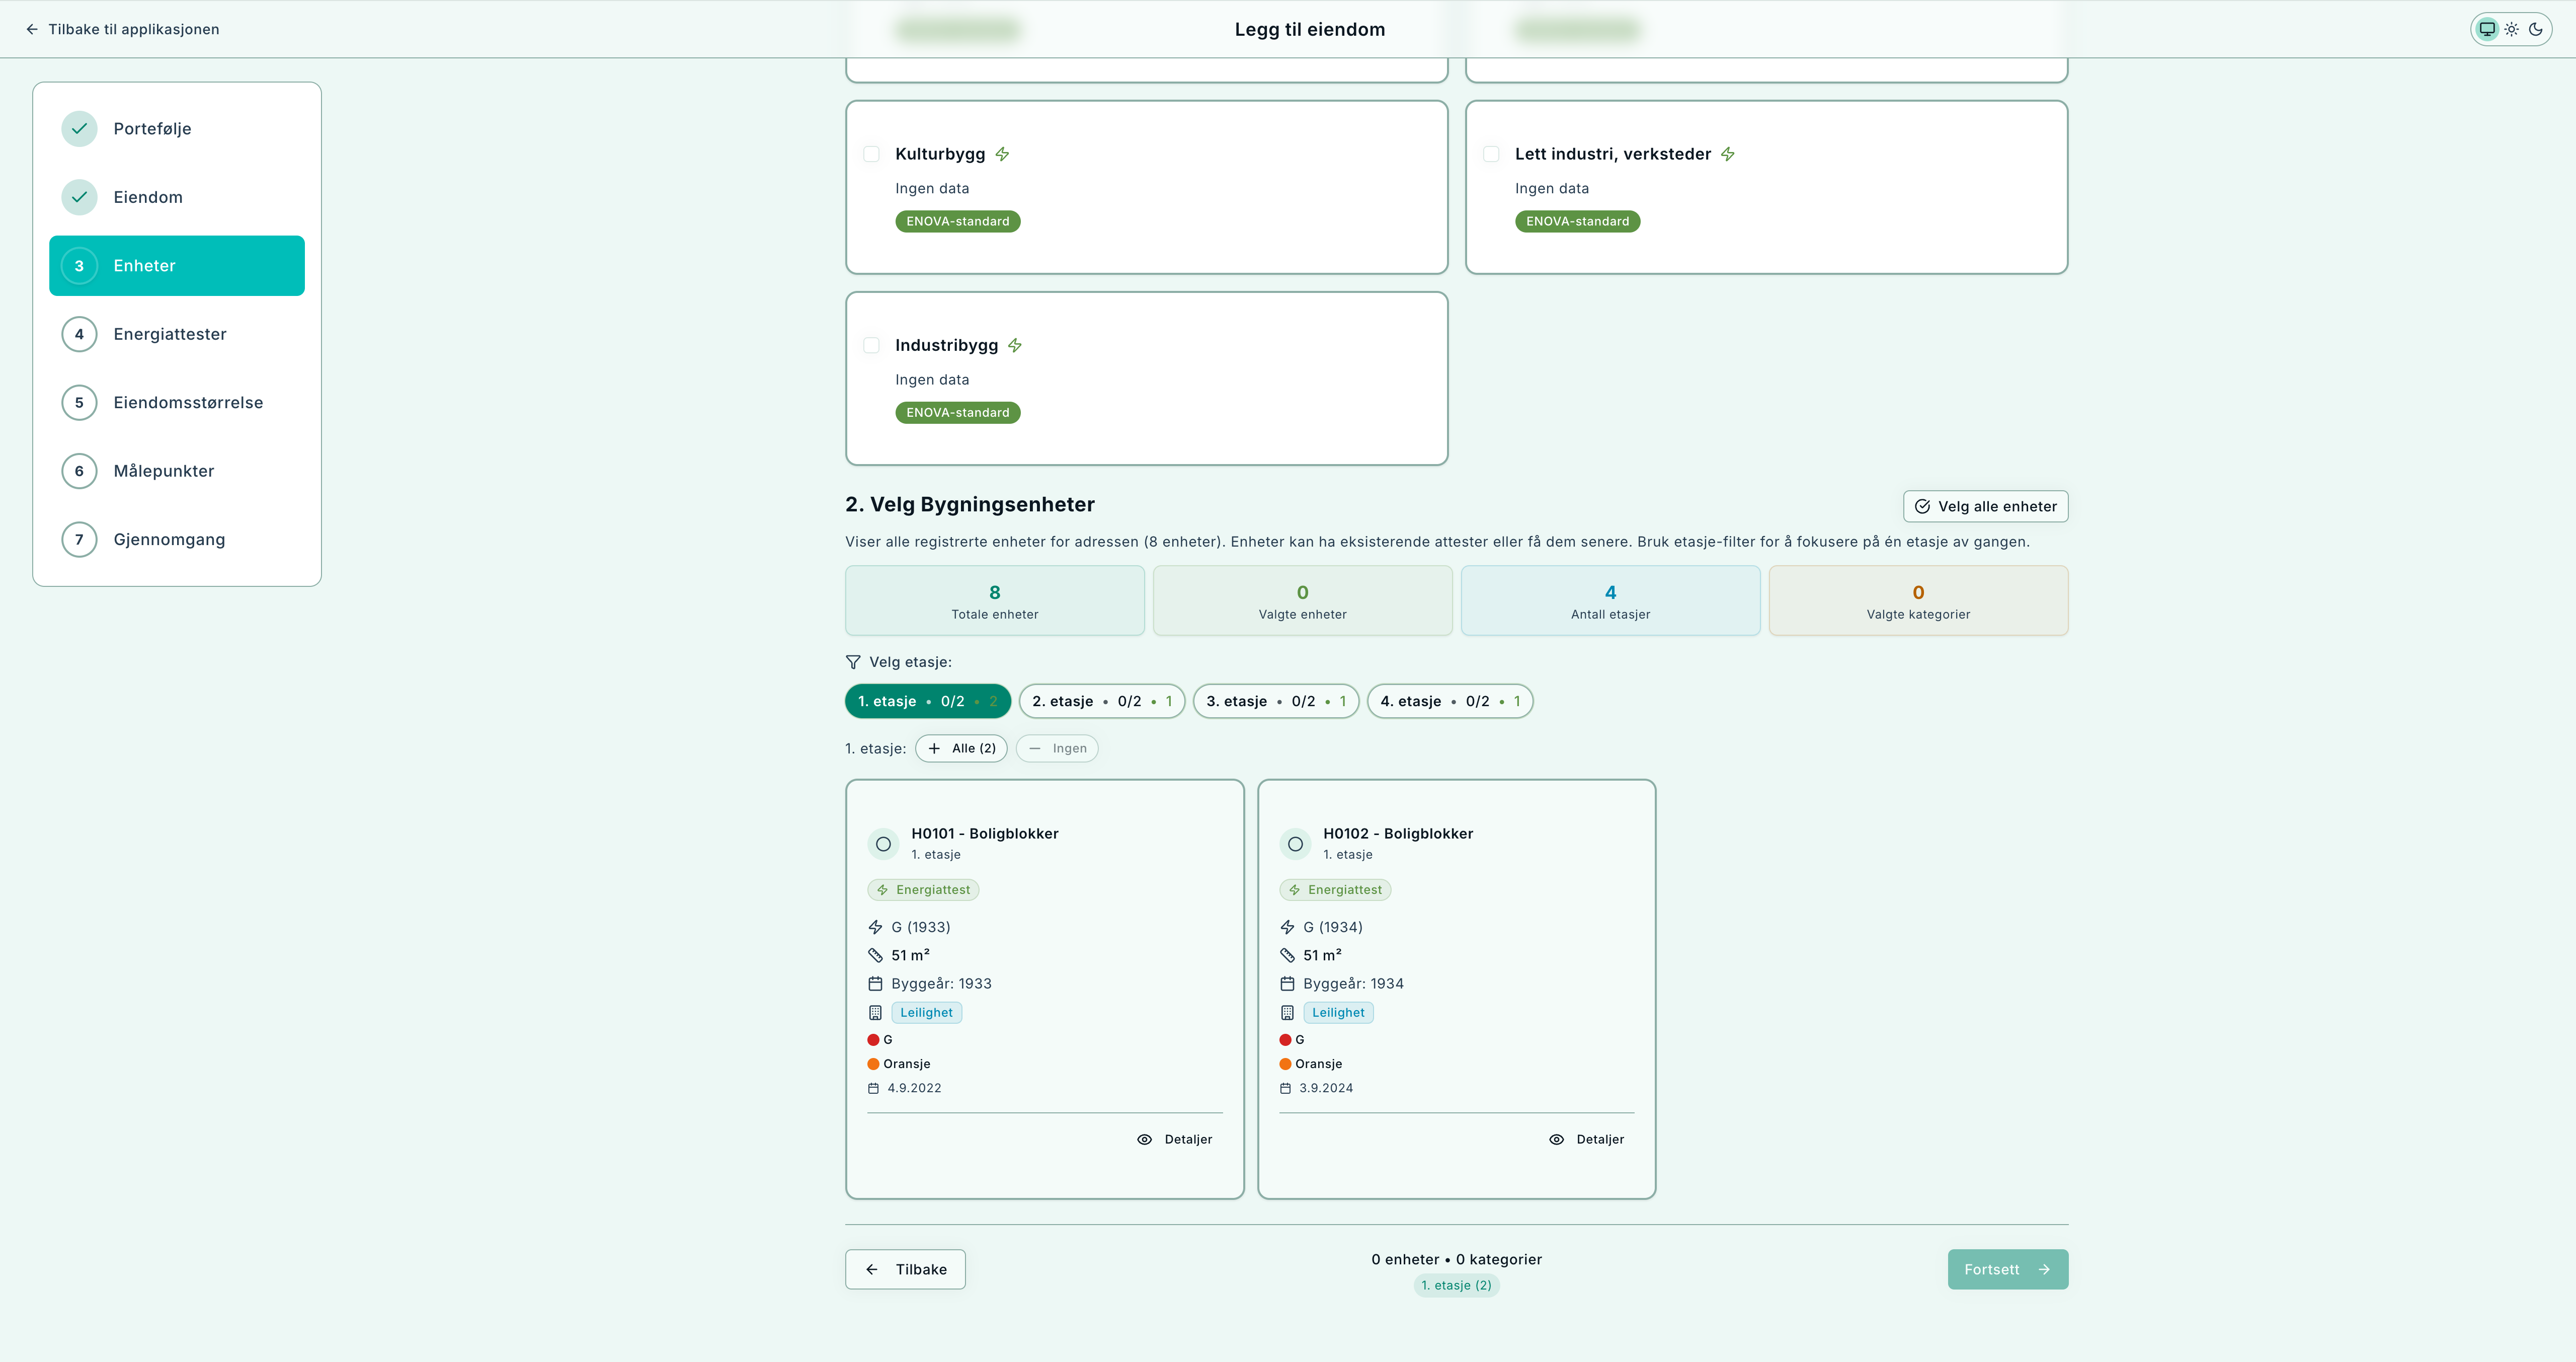
Task: Select all units with Alle (2)
Action: 961,748
